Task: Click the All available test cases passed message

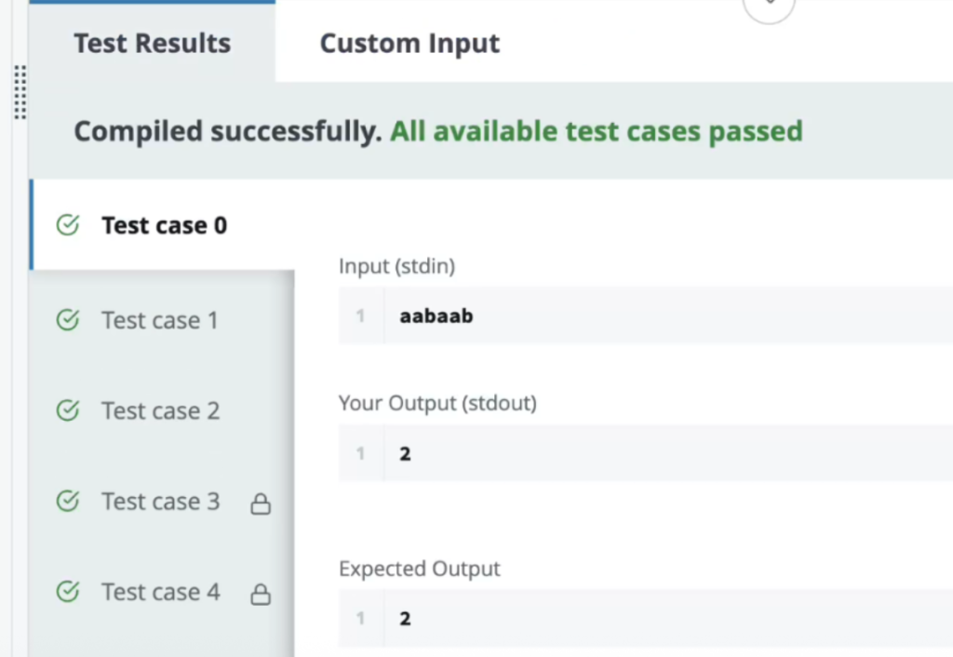Action: (596, 131)
